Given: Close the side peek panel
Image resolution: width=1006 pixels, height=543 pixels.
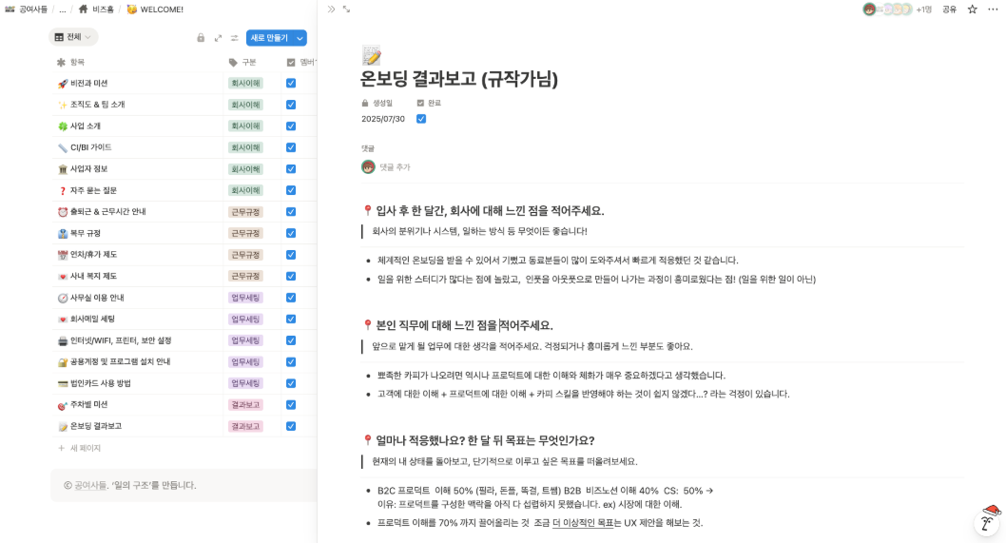Looking at the screenshot, I should click(331, 9).
